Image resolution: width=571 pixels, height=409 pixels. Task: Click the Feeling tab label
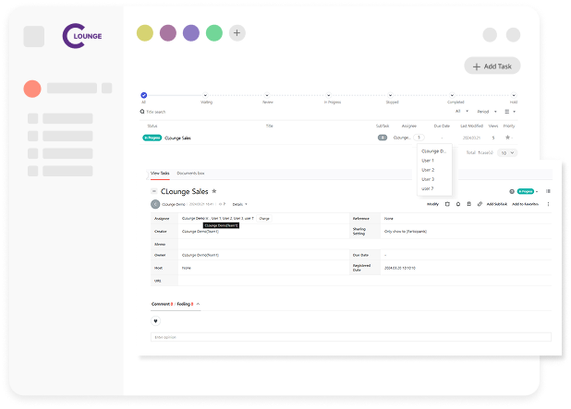click(184, 304)
